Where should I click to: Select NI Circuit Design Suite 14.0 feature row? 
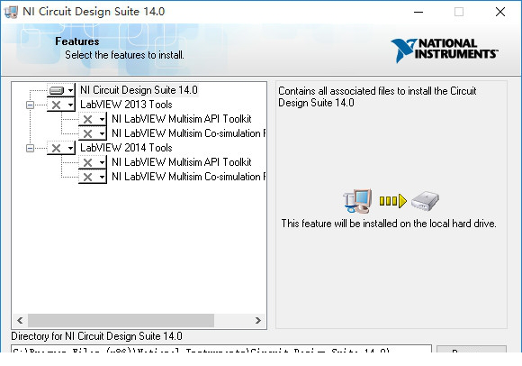pyautogui.click(x=139, y=90)
